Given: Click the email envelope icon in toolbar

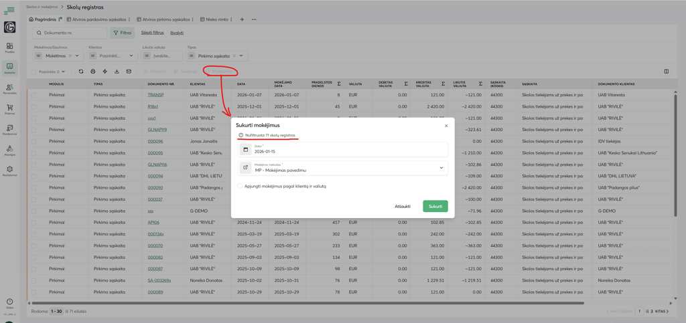Looking at the screenshot, I should point(129,72).
